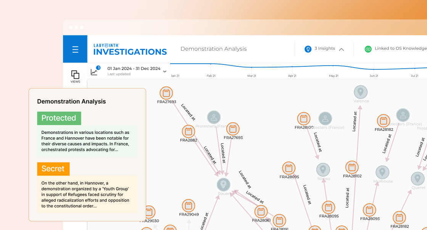Open the hamburger menu button
The image size is (427, 230).
(75, 49)
